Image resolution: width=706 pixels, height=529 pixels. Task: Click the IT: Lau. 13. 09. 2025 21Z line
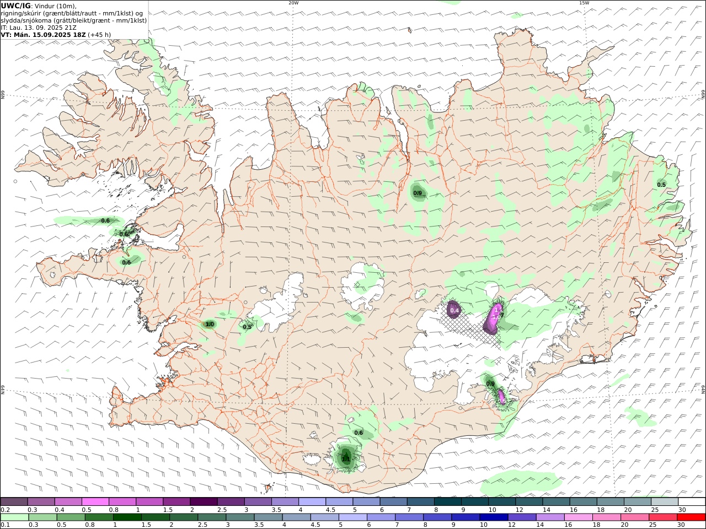click(x=39, y=28)
